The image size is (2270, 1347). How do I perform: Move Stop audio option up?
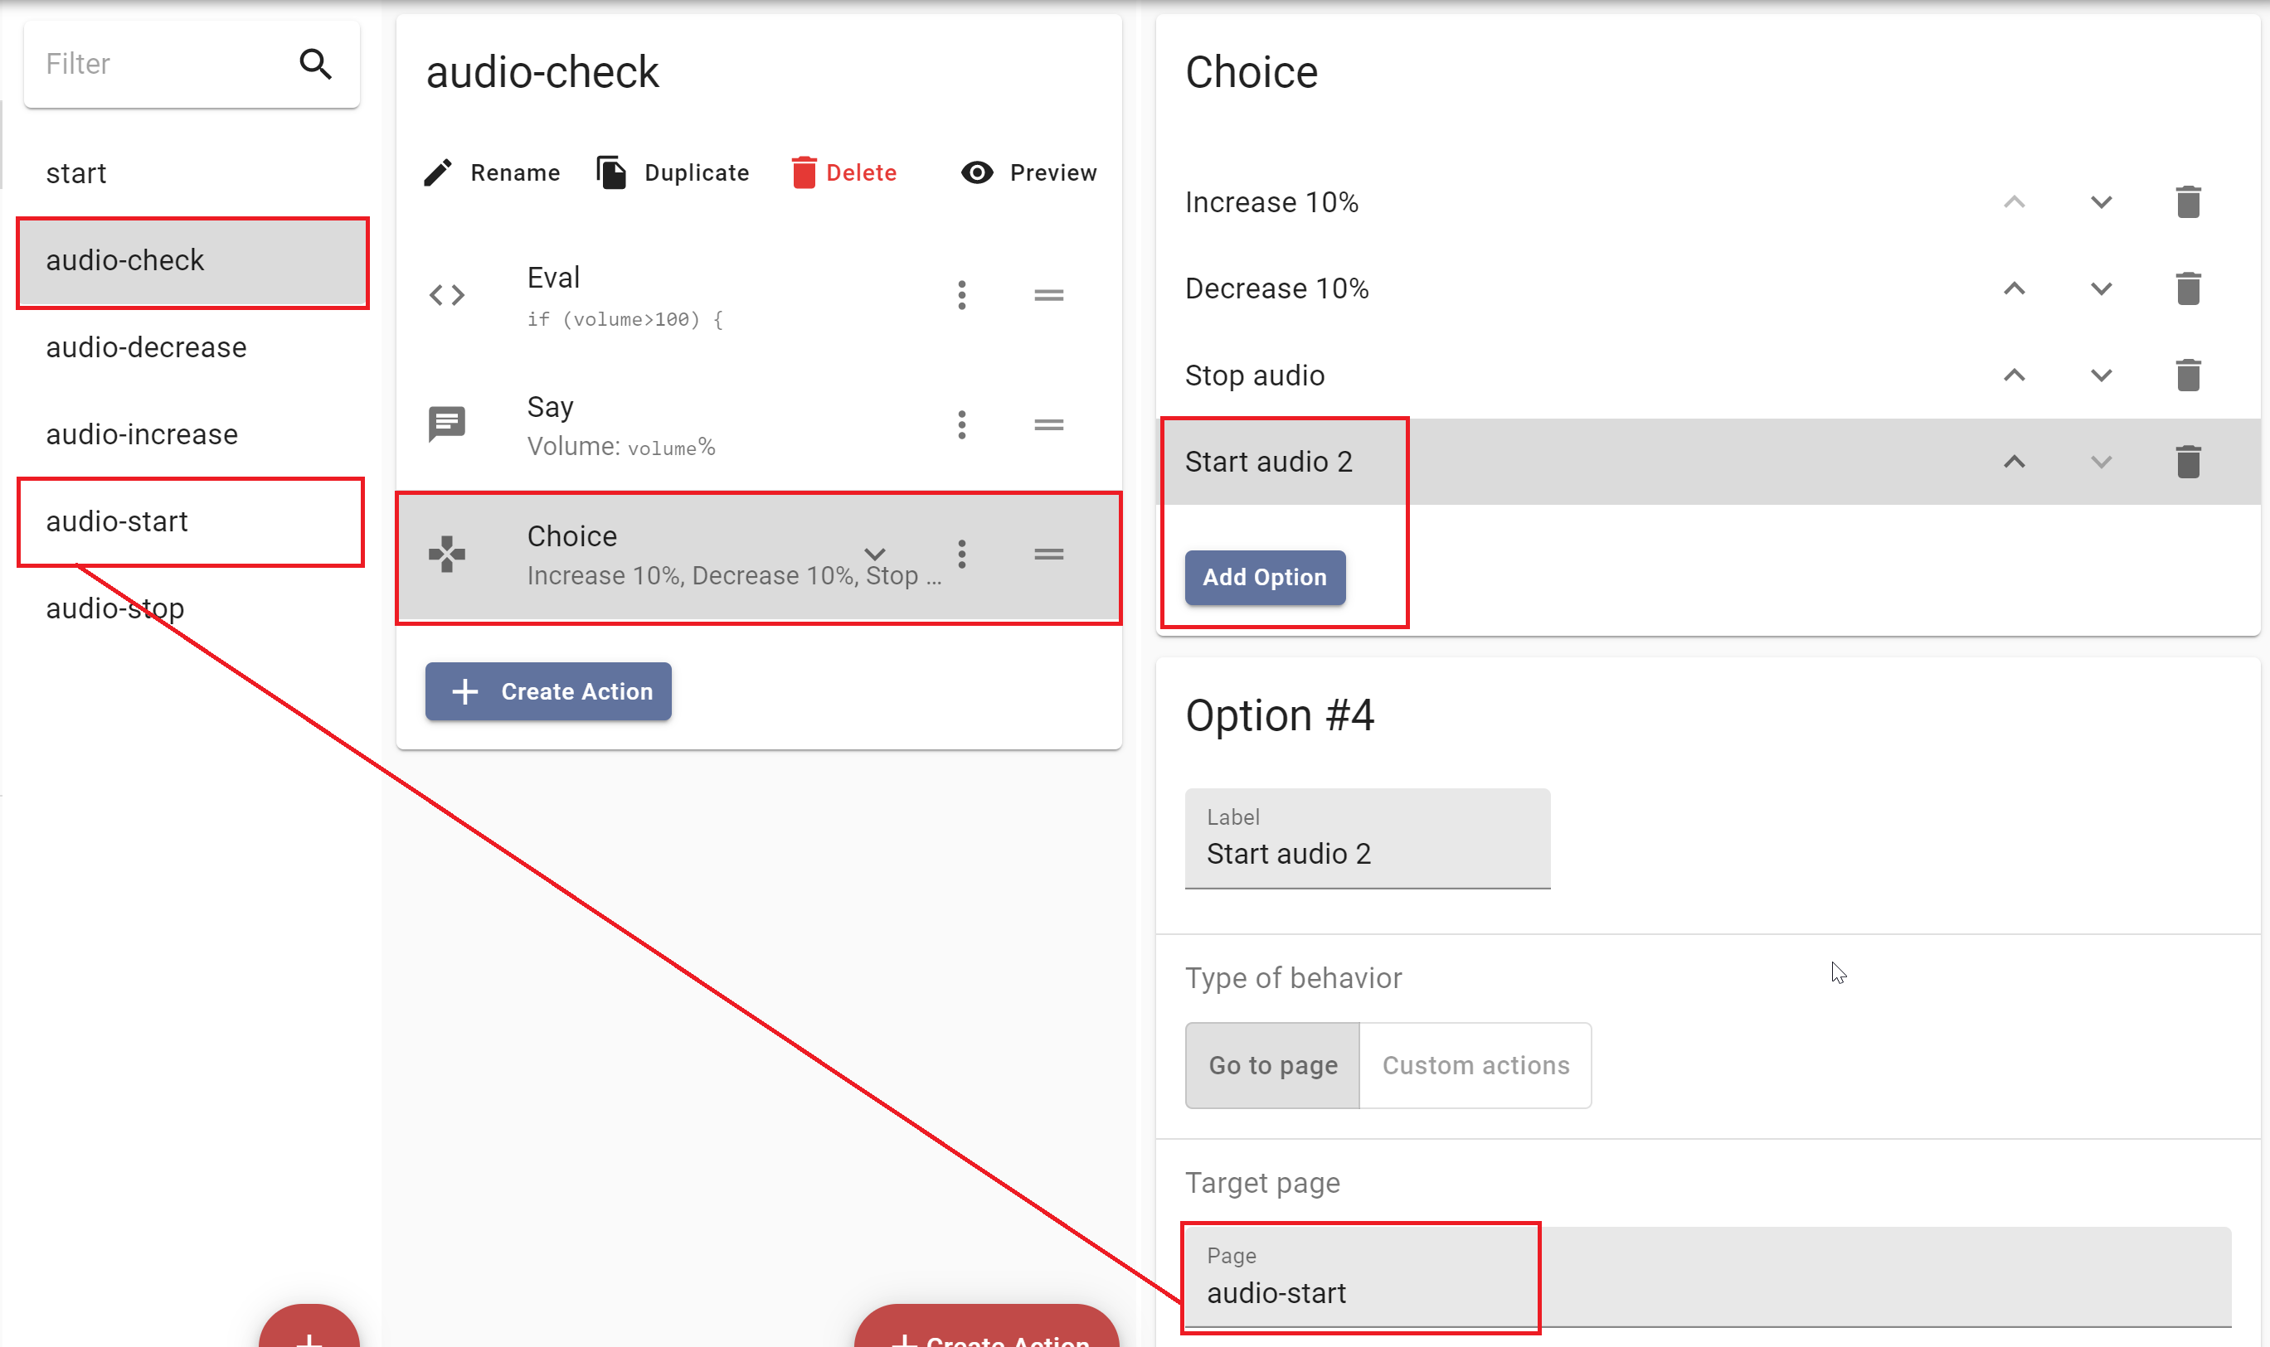(x=2014, y=375)
